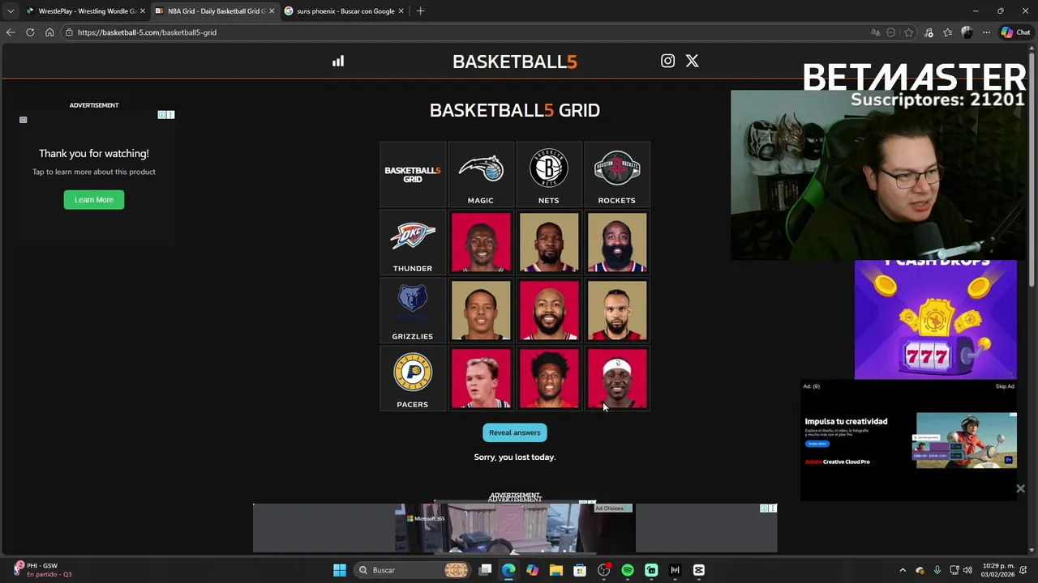Viewport: 1038px width, 583px height.
Task: Select the Grizzlies–Rockets player cell
Action: (617, 311)
